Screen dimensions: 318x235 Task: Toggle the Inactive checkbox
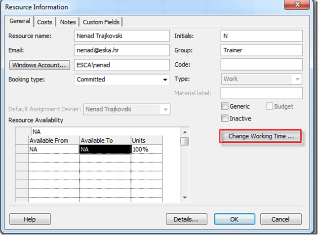pos(225,118)
